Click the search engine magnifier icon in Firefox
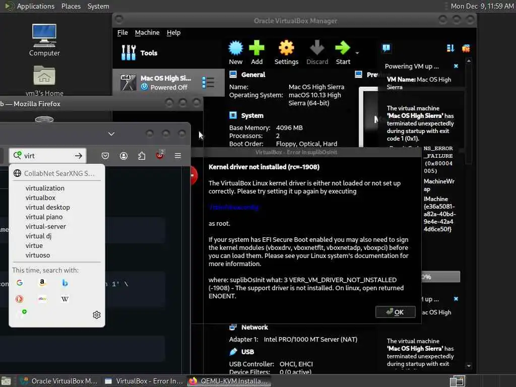The height and width of the screenshot is (387, 516). (x=17, y=155)
